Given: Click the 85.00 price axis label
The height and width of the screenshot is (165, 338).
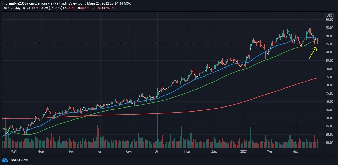Looking at the screenshot, I should pyautogui.click(x=330, y=28).
